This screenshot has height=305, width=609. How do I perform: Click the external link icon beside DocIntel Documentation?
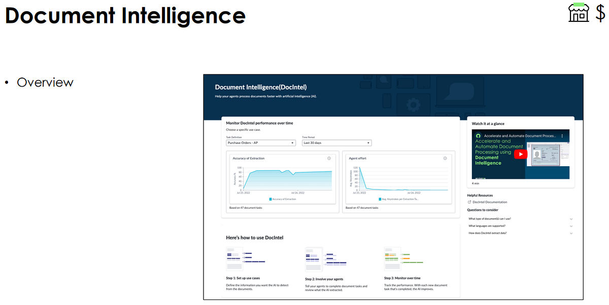tap(469, 202)
